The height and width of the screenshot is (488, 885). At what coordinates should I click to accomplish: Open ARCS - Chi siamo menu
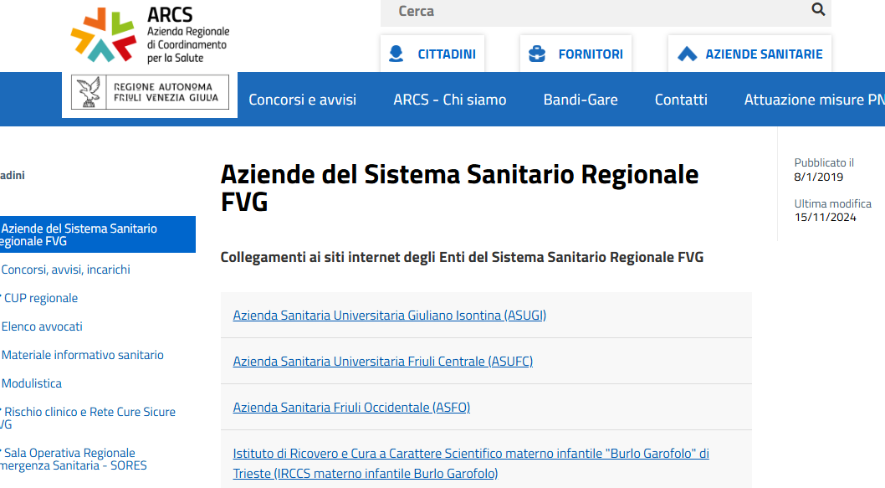450,100
